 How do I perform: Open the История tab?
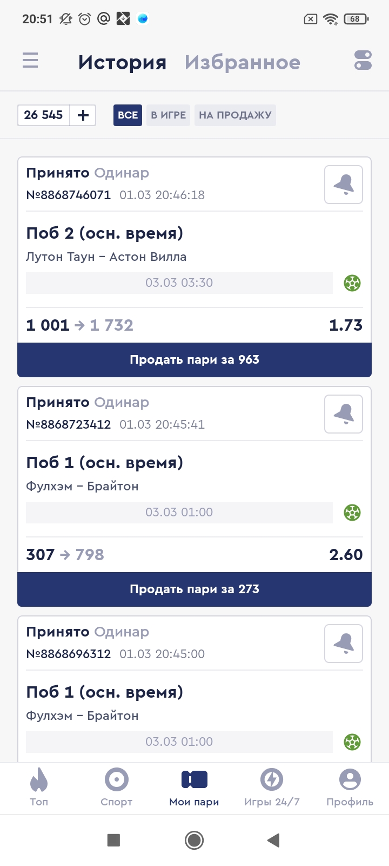(122, 62)
